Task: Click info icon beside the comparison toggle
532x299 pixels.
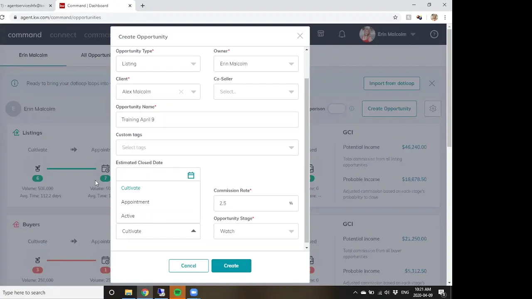Action: click(352, 108)
